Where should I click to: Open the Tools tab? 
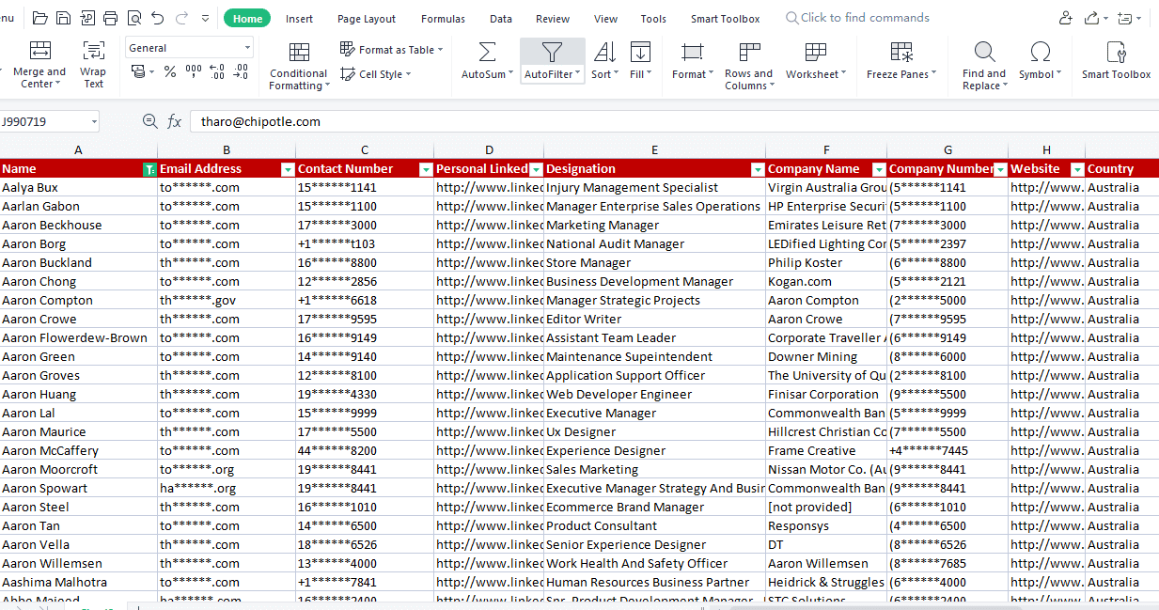click(653, 19)
